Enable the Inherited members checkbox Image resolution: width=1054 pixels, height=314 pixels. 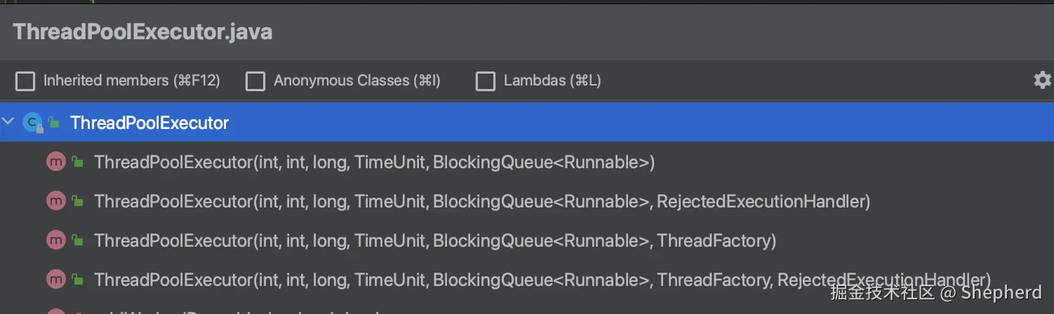(x=25, y=81)
